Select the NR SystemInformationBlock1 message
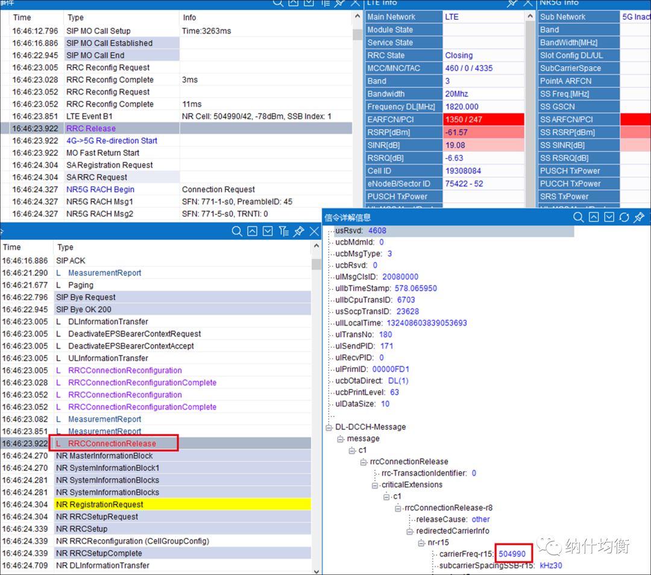Image resolution: width=651 pixels, height=575 pixels. click(156, 468)
